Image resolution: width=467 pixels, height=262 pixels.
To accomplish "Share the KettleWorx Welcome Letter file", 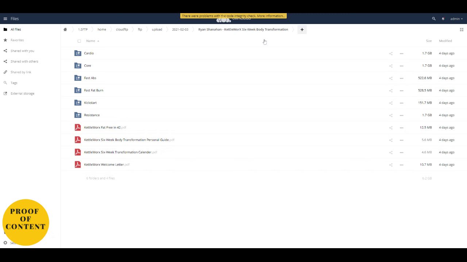I will 391,165.
